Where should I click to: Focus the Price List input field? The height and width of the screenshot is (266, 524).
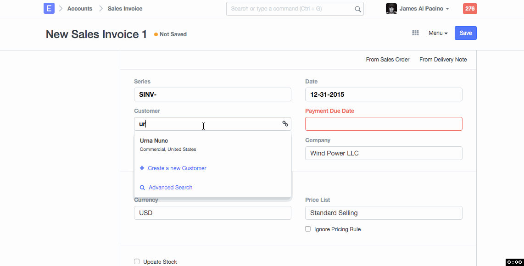click(384, 213)
